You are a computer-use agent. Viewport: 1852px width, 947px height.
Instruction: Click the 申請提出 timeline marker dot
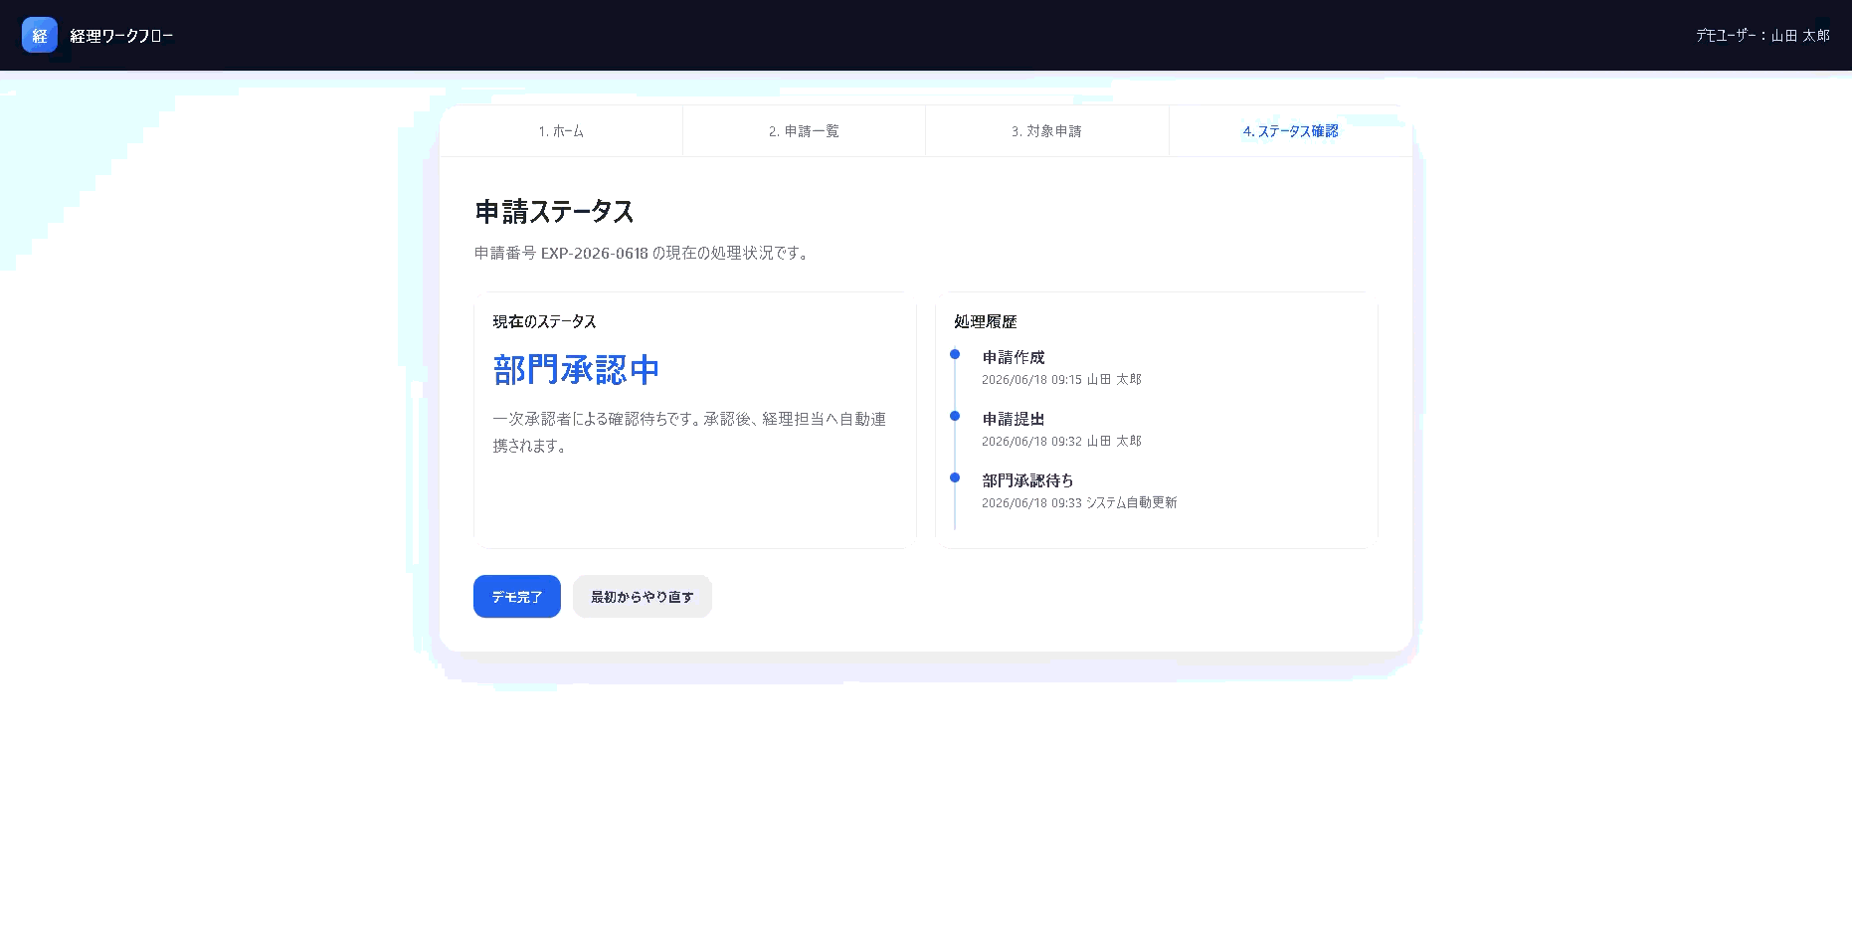[x=955, y=416]
